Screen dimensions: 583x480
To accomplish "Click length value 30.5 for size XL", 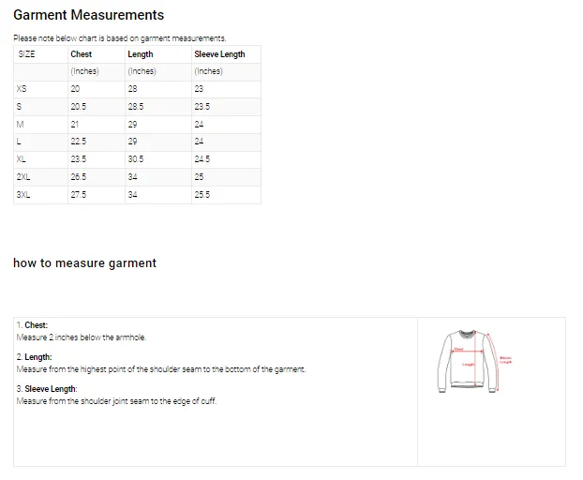I will point(136,159).
